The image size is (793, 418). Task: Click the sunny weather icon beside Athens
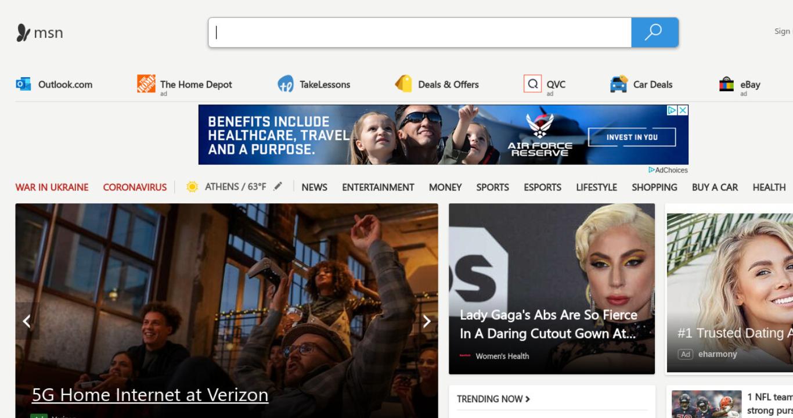192,187
